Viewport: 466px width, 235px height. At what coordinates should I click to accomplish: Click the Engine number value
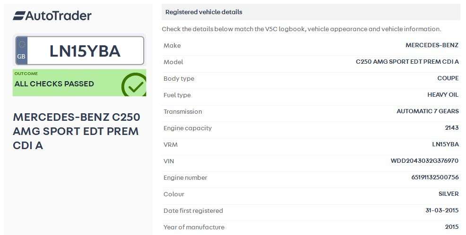(x=435, y=177)
